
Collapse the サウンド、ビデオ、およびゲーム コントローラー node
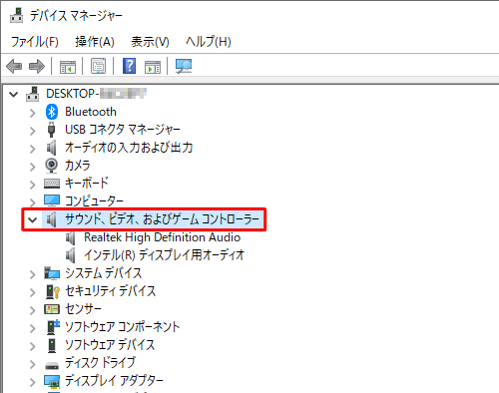point(32,219)
